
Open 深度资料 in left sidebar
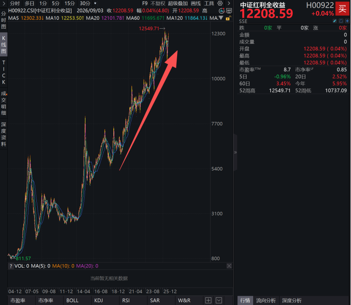pyautogui.click(x=3, y=134)
